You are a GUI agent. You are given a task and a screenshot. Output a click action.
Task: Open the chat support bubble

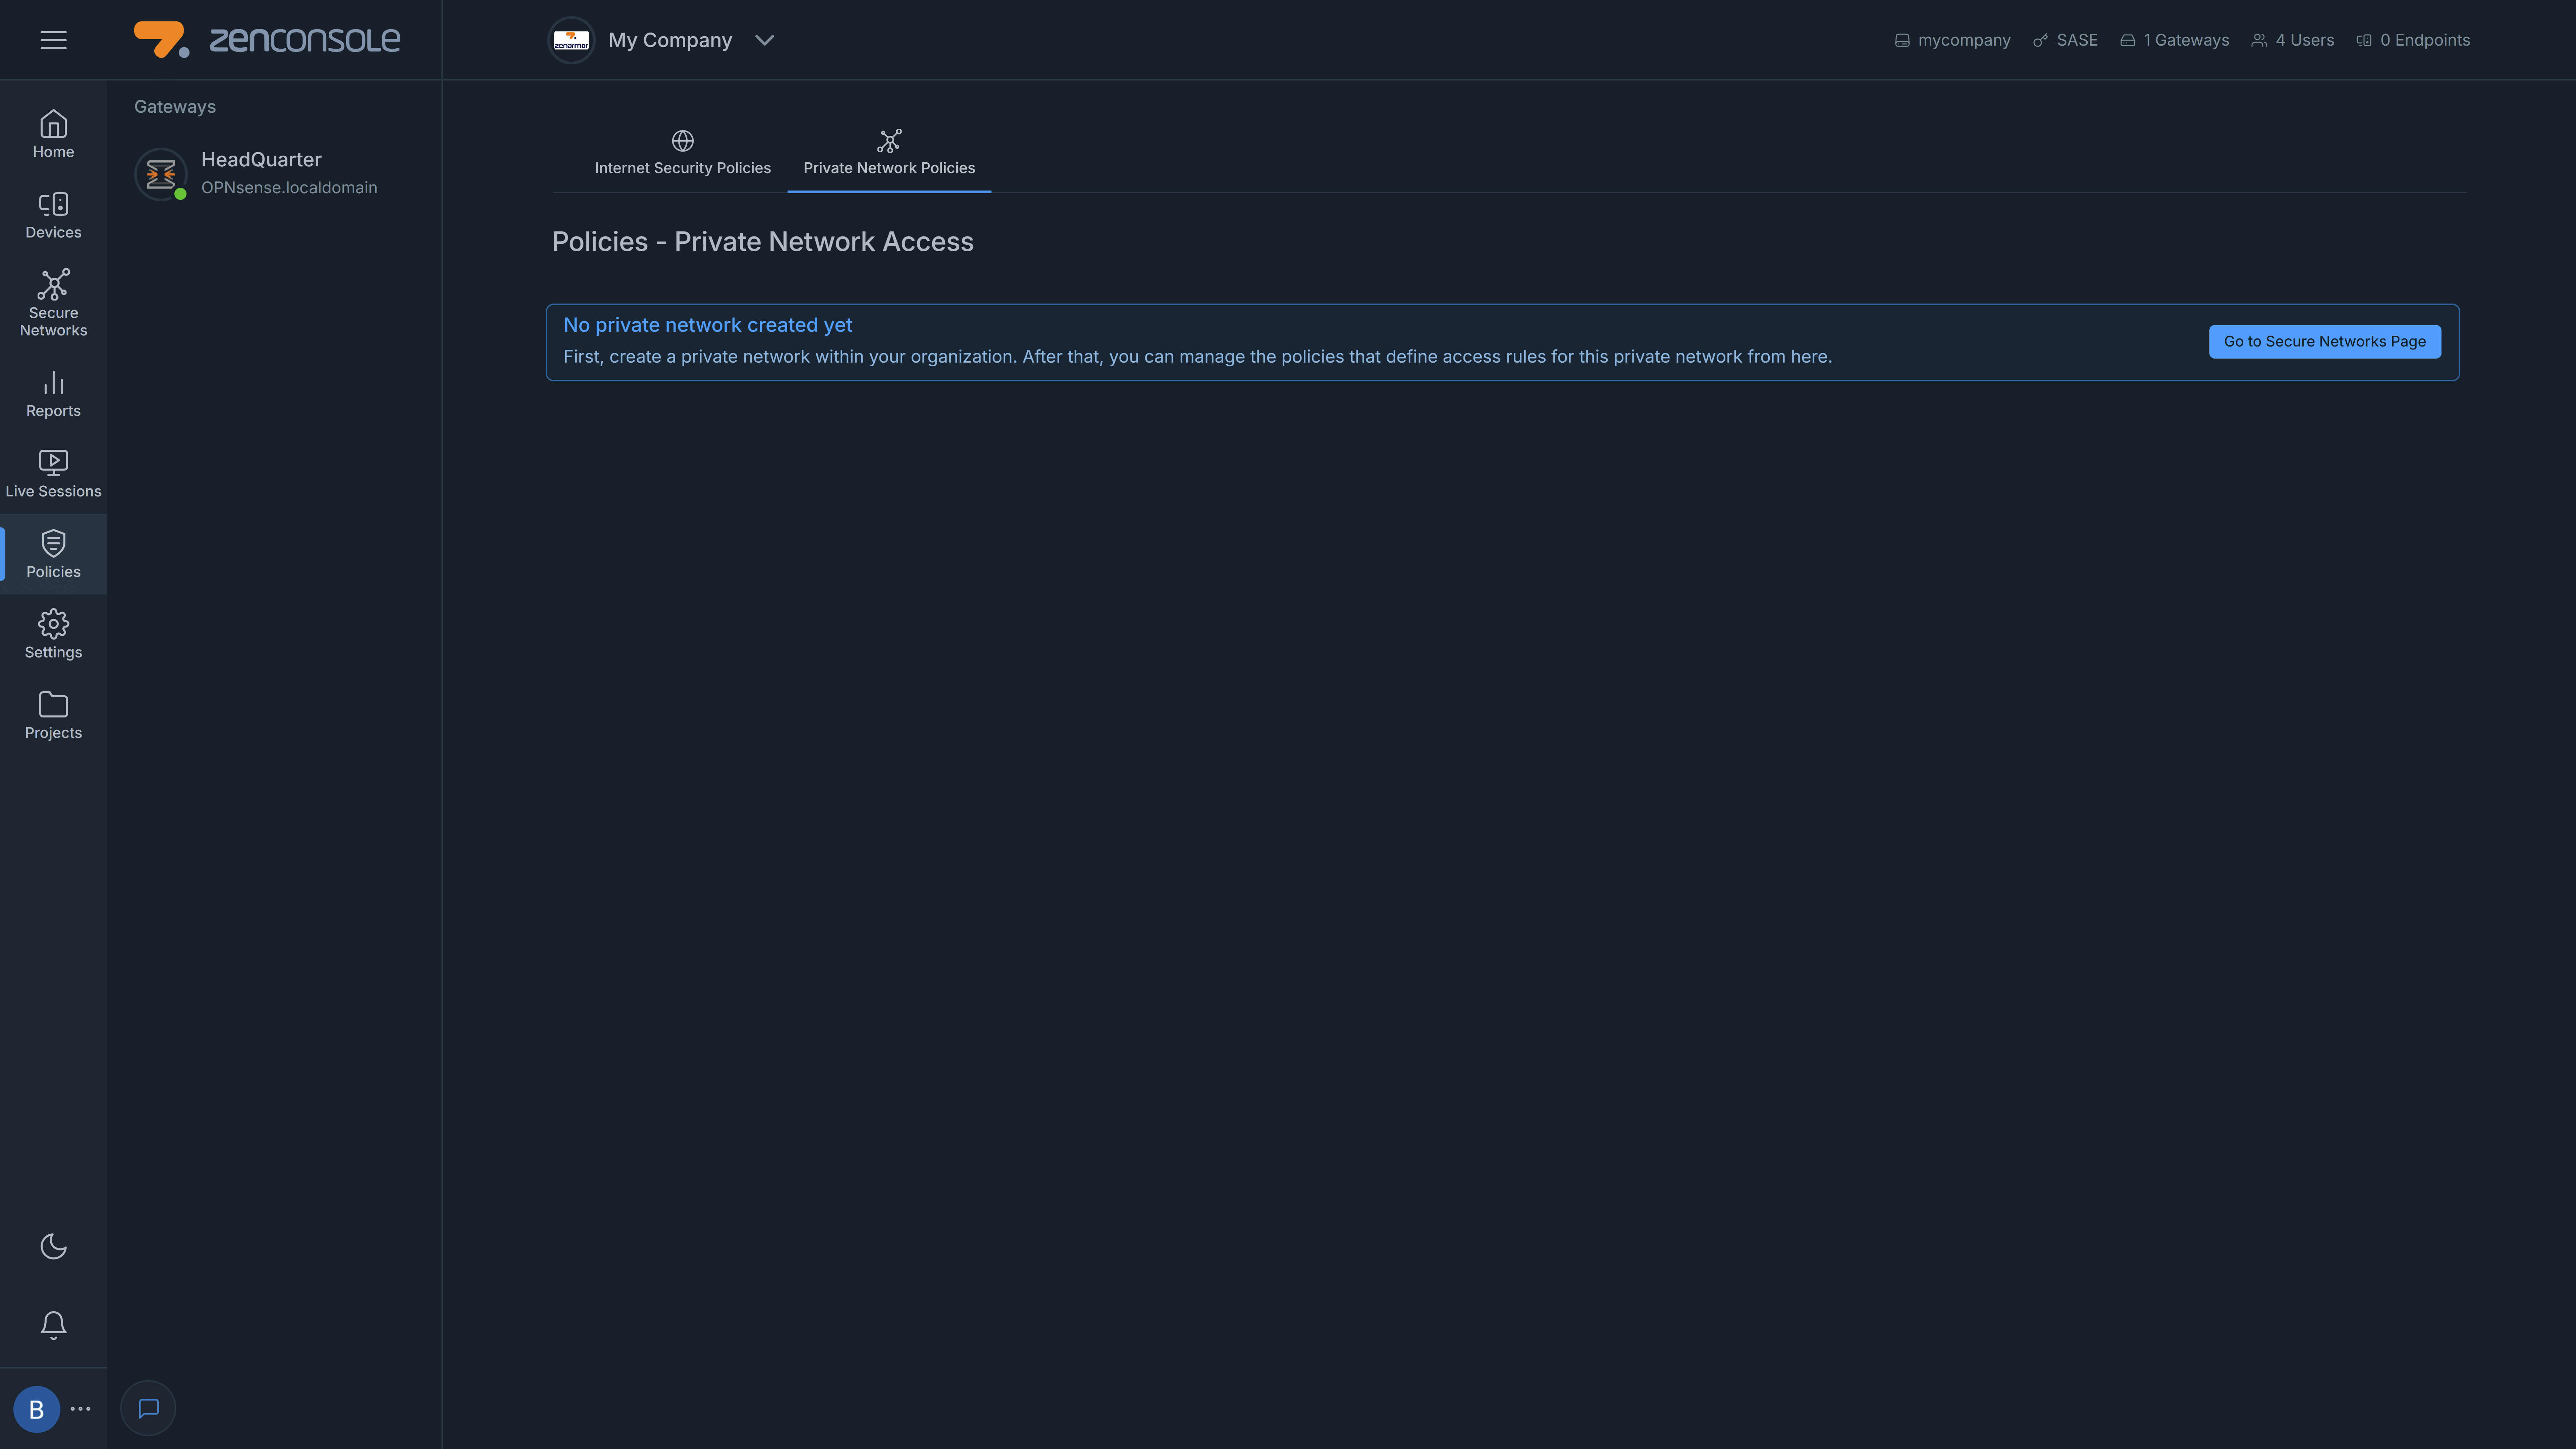click(x=148, y=1408)
